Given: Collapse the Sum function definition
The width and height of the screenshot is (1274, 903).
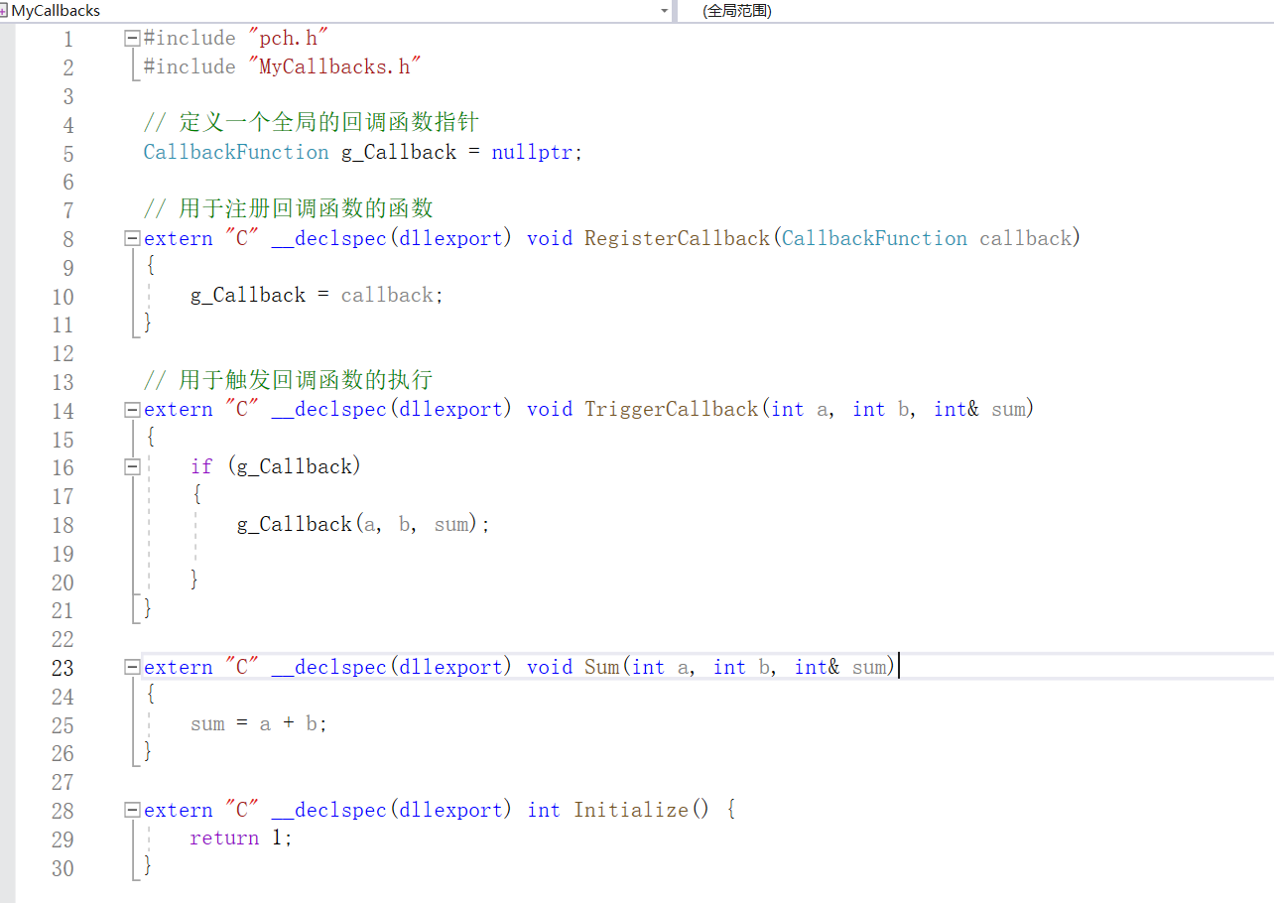Looking at the screenshot, I should pos(131,666).
